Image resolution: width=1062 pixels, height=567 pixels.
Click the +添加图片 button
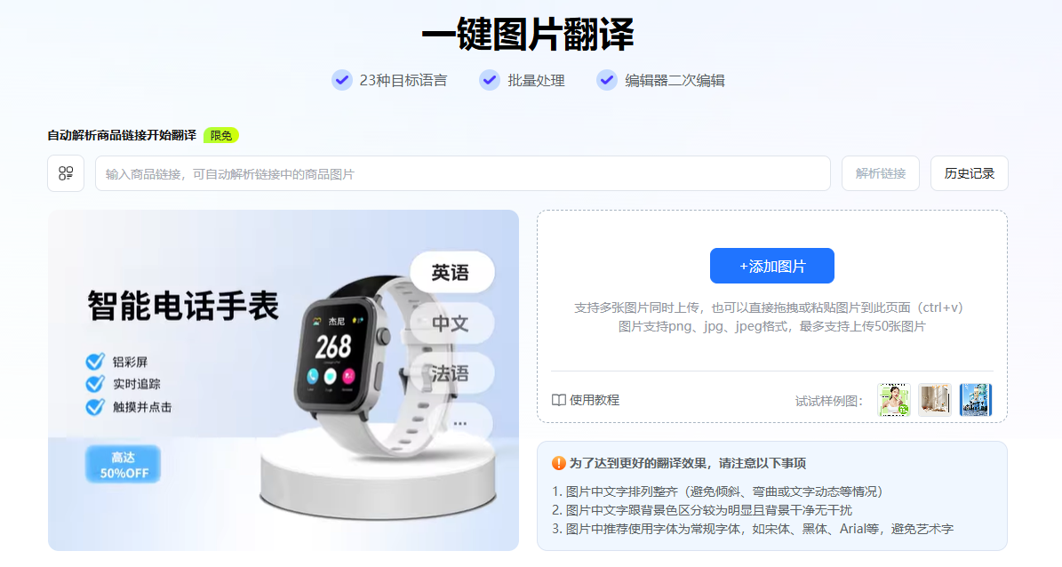(772, 266)
